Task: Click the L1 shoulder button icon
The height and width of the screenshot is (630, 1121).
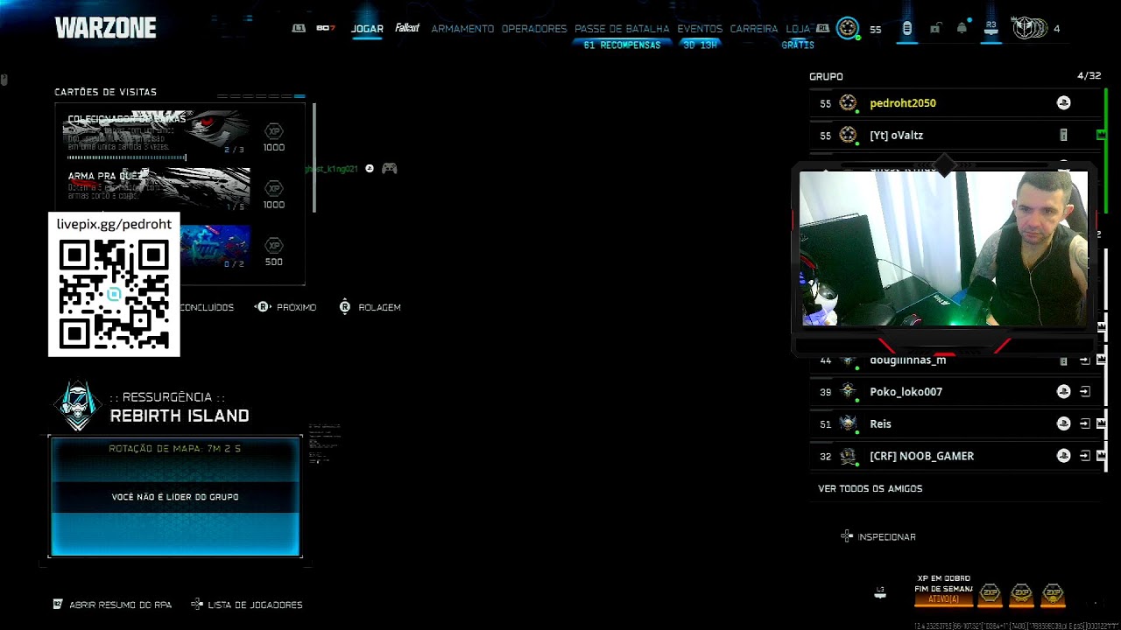Action: 299,29
